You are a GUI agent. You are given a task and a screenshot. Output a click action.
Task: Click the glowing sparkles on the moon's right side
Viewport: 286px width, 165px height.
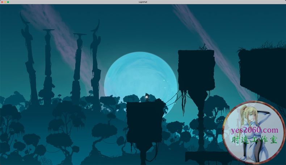pyautogui.click(x=165, y=84)
